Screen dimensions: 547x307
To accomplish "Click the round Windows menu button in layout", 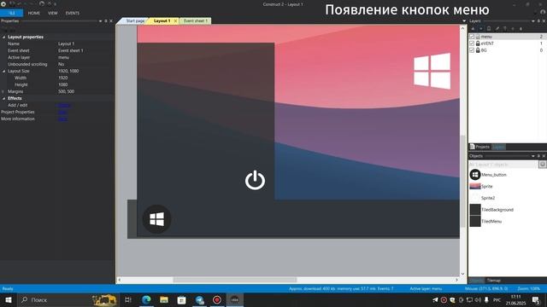I will [157, 219].
